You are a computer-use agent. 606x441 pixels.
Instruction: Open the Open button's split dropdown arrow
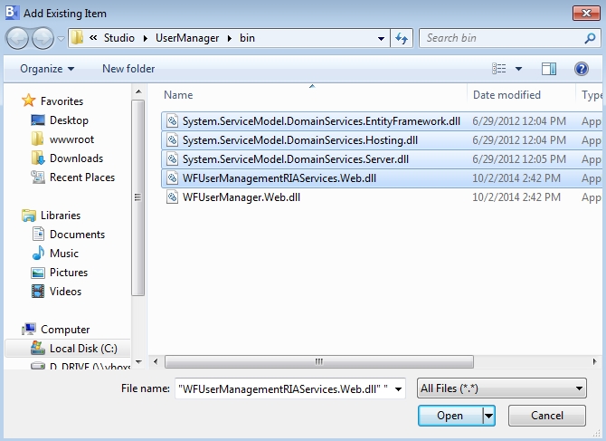click(x=489, y=416)
